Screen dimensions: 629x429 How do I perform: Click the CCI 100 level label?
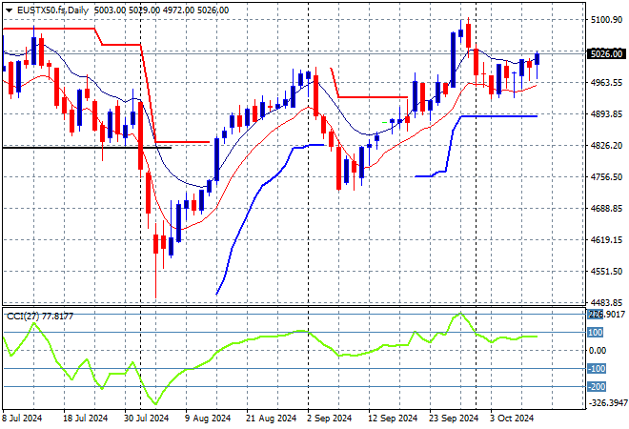point(596,333)
